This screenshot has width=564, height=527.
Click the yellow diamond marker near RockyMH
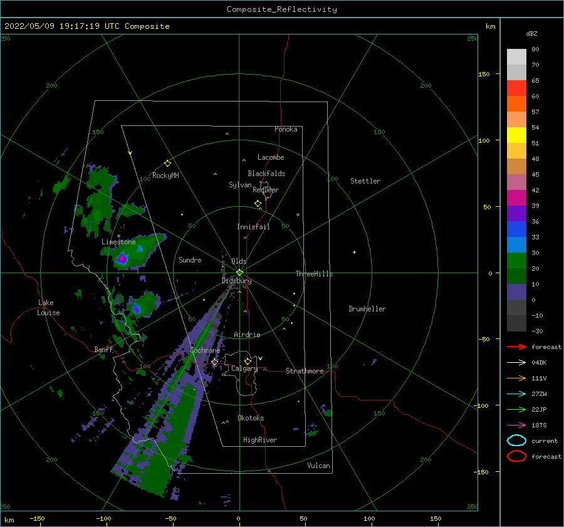click(167, 164)
